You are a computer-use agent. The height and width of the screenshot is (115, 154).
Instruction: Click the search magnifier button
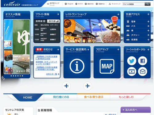(148, 4)
